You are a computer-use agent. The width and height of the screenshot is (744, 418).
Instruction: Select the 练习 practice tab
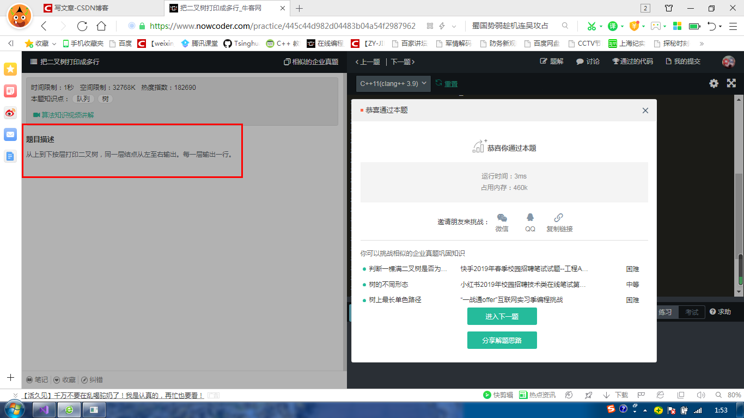tap(666, 312)
